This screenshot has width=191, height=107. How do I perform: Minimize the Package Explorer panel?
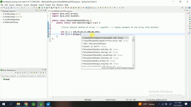click(43, 10)
